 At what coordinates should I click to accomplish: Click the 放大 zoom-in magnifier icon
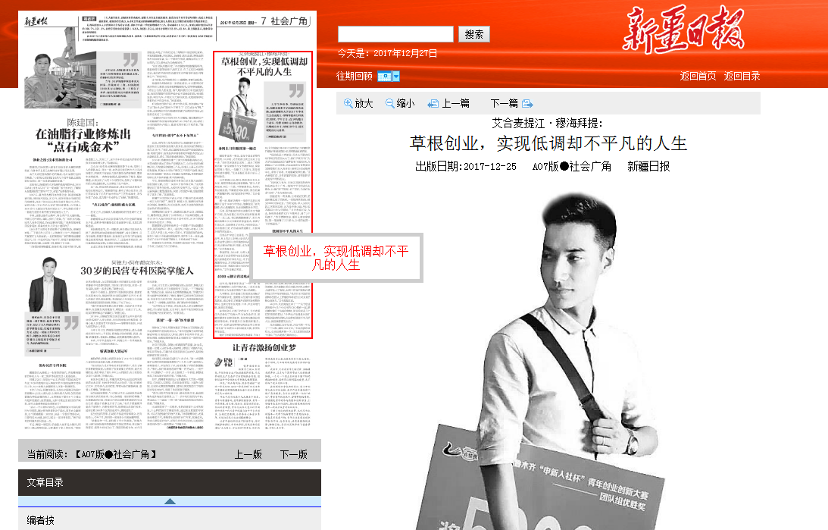pyautogui.click(x=348, y=104)
